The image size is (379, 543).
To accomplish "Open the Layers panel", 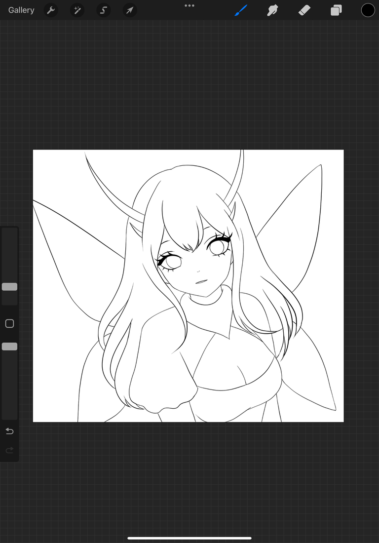I will 336,10.
